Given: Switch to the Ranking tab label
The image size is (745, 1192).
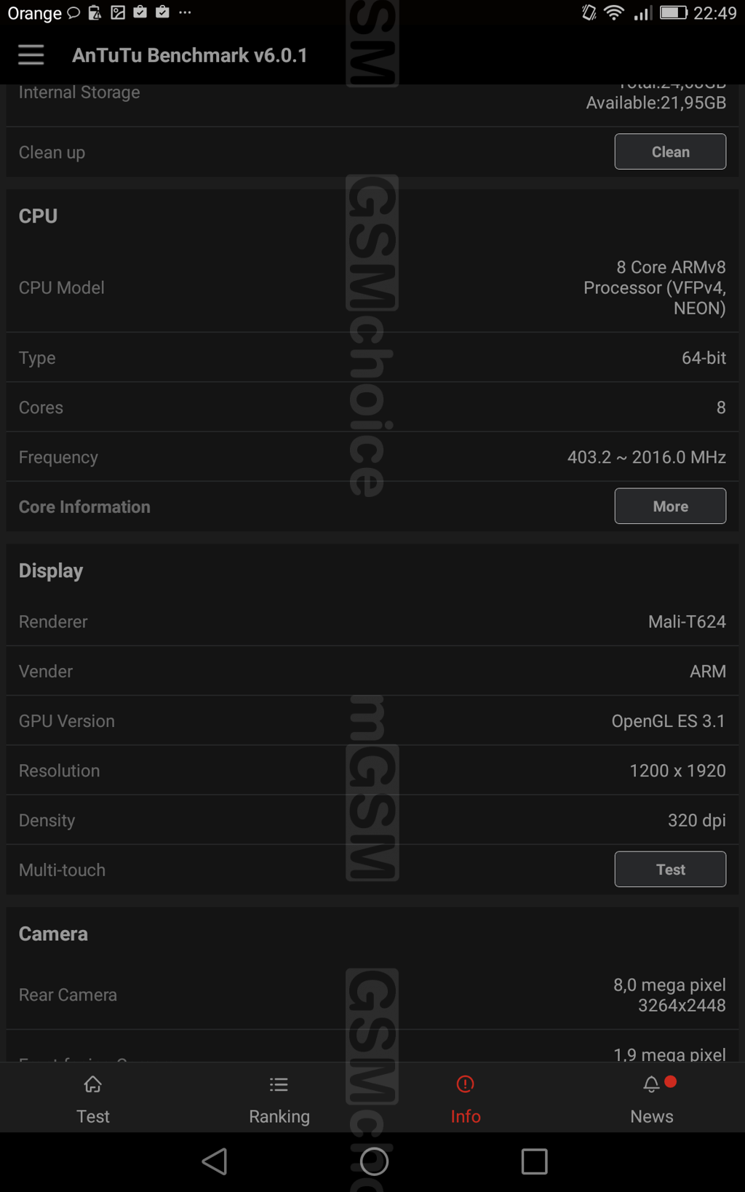Looking at the screenshot, I should point(279,1116).
